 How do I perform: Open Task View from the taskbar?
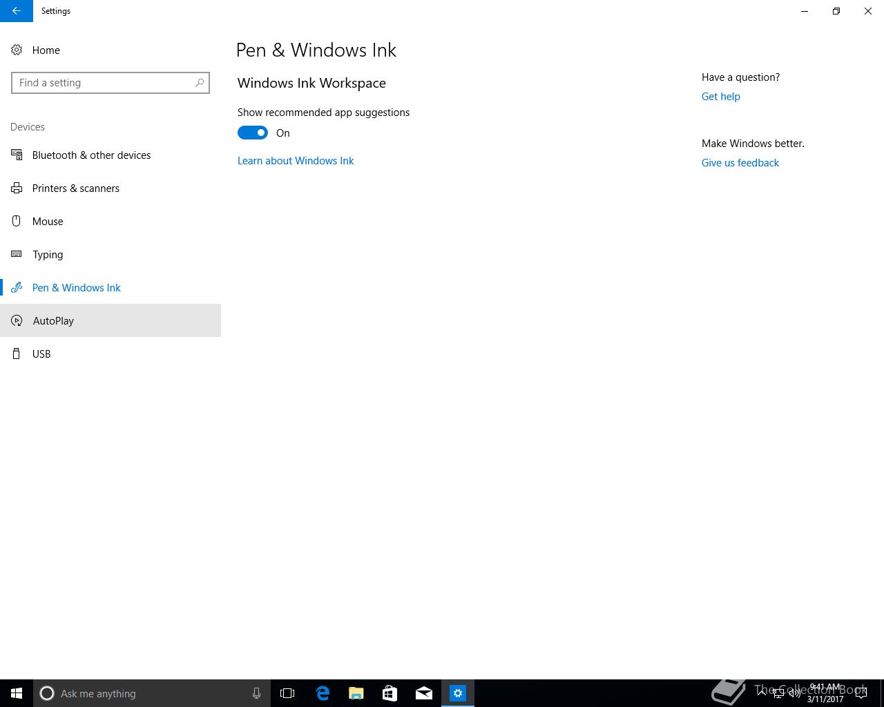[x=287, y=693]
